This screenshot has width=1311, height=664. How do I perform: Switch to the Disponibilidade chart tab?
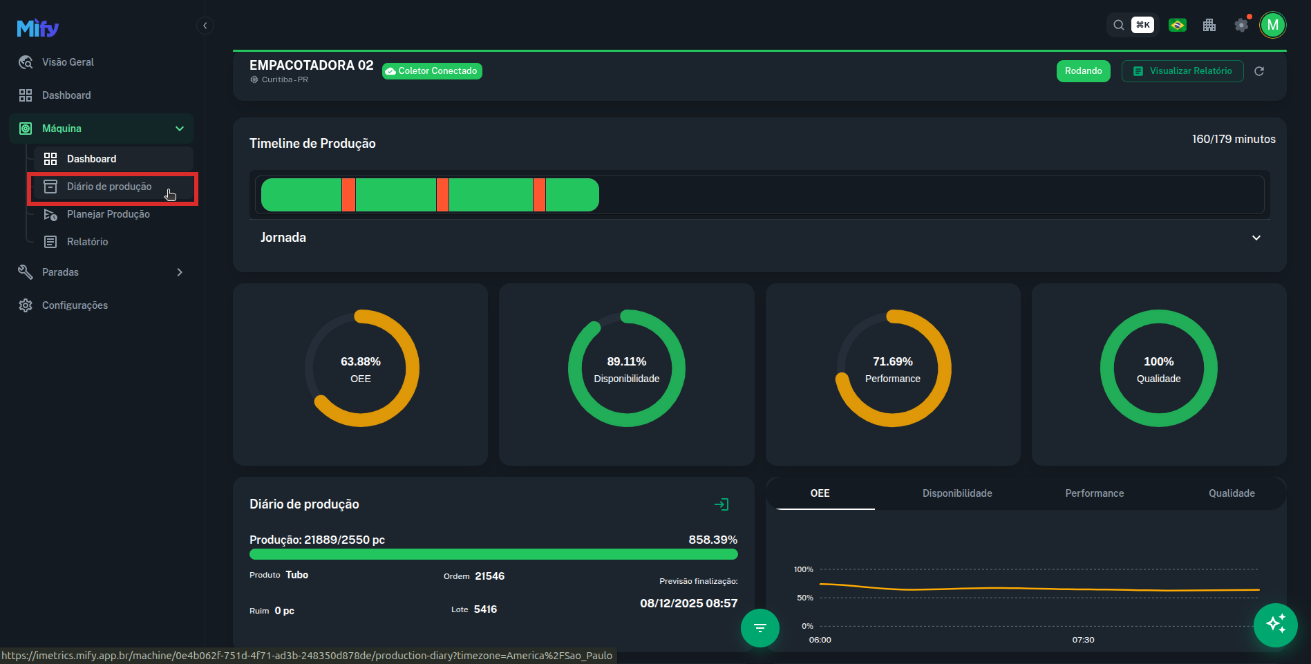pos(956,493)
